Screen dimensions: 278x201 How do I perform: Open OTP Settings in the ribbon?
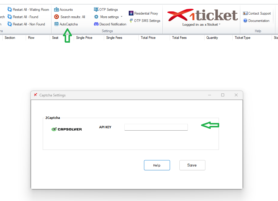[108, 10]
